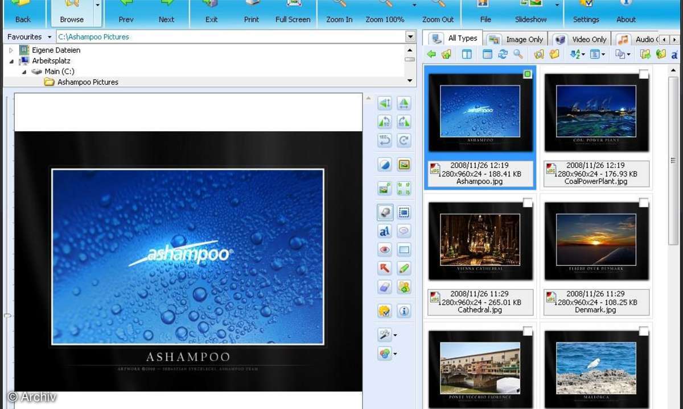The image size is (683, 409).
Task: Start Slideshow from toolbar
Action: (530, 13)
